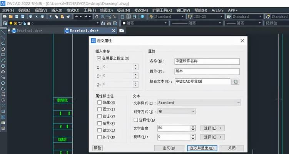The width and height of the screenshot is (289, 154).
Task: Select the Arc tool in left toolbar
Action: tap(3, 60)
